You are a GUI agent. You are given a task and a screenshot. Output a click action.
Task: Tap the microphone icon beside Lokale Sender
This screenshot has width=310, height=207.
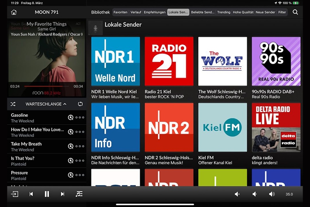(x=95, y=28)
